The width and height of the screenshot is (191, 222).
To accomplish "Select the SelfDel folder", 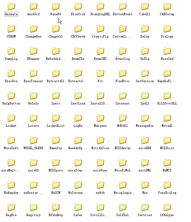I will pyautogui.click(x=123, y=207).
